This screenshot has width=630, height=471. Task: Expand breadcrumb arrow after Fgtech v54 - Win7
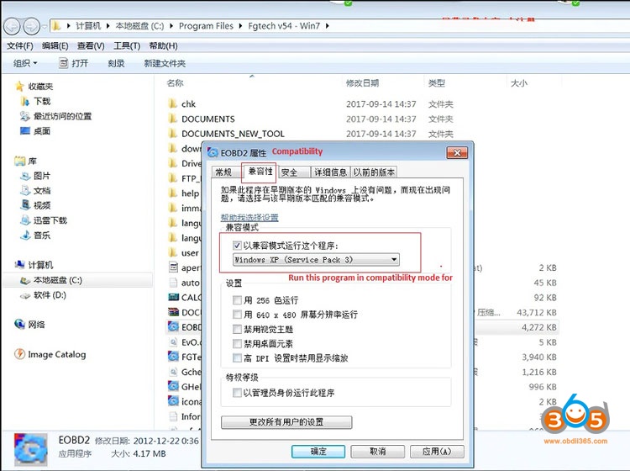tap(327, 26)
